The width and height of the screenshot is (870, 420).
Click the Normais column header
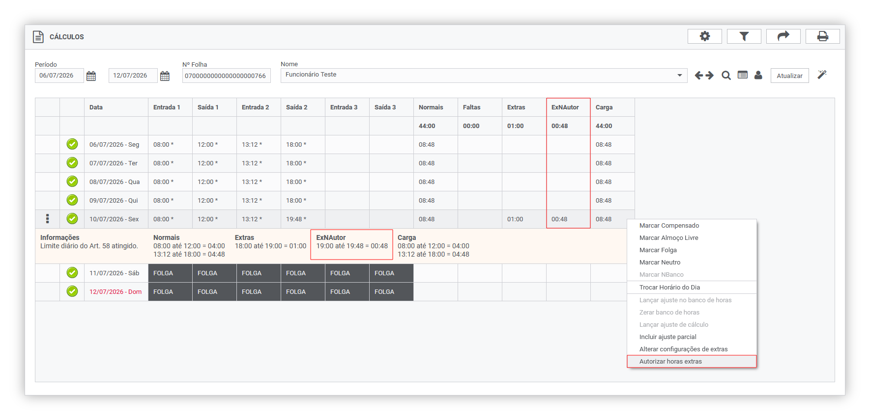pyautogui.click(x=435, y=107)
